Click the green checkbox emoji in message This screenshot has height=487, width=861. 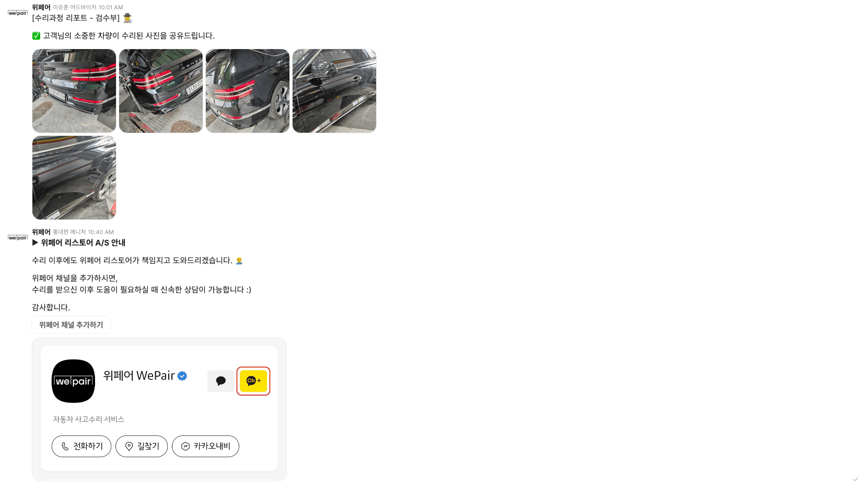click(36, 36)
